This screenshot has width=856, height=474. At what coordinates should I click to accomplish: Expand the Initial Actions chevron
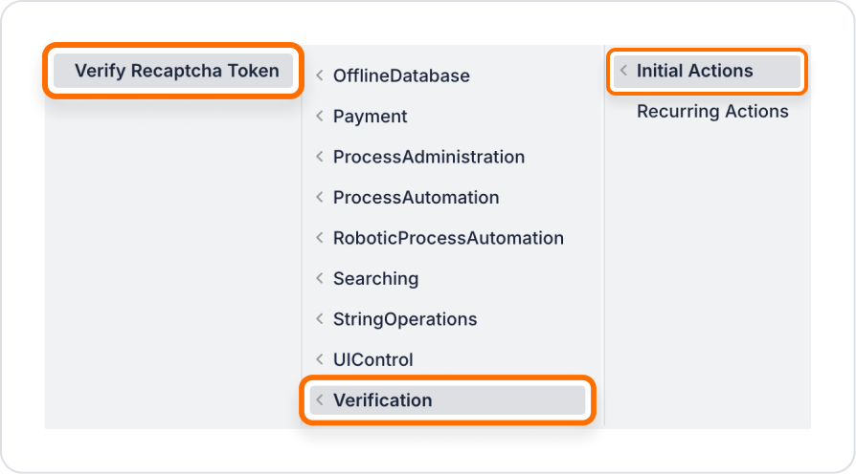(x=623, y=71)
